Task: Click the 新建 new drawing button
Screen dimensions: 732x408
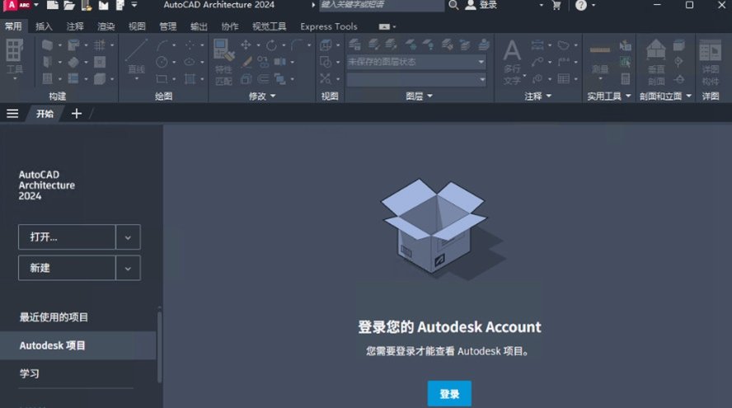Action: click(x=67, y=268)
